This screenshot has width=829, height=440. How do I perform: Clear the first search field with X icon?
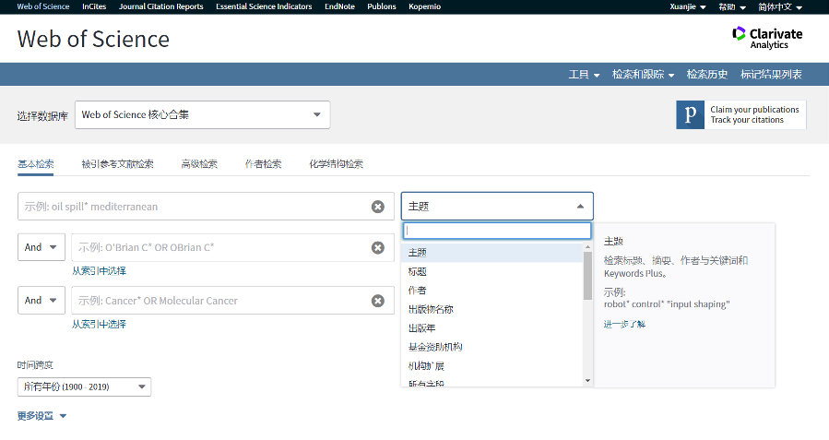pyautogui.click(x=377, y=207)
